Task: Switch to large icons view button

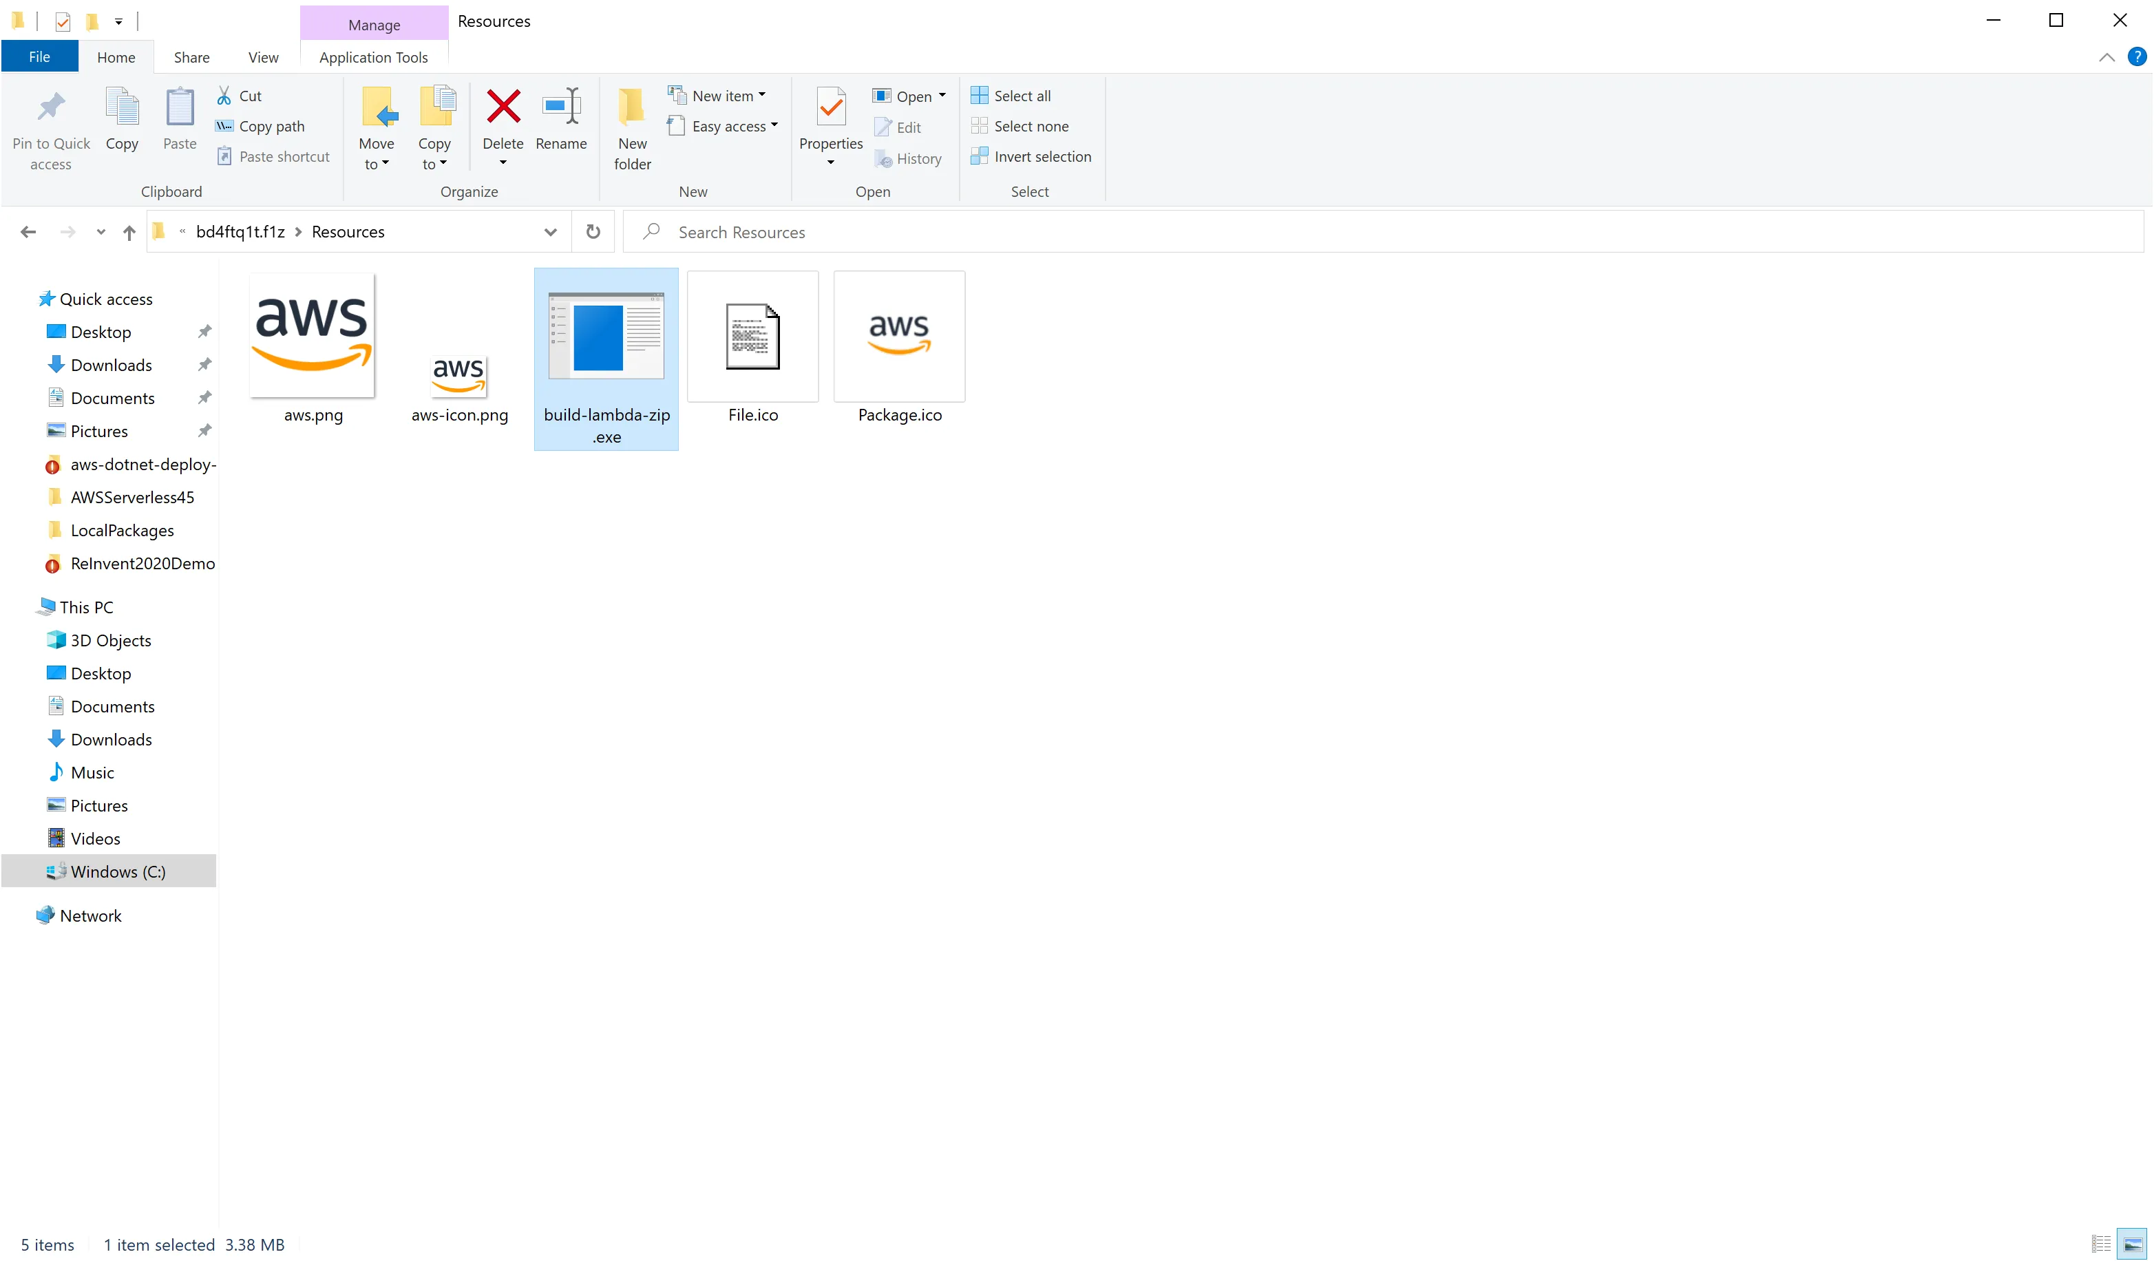Action: point(2132,1244)
